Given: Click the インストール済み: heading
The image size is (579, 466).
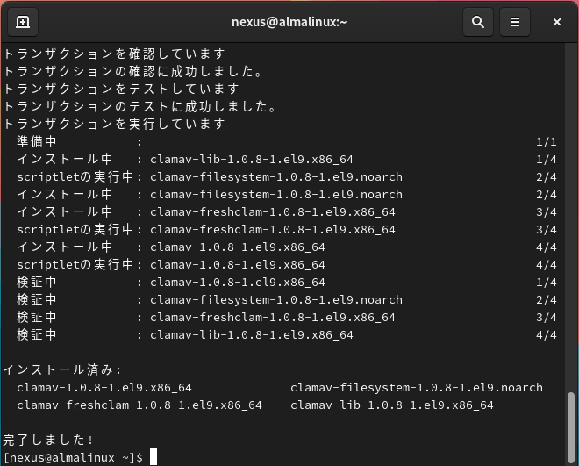Looking at the screenshot, I should pos(63,369).
